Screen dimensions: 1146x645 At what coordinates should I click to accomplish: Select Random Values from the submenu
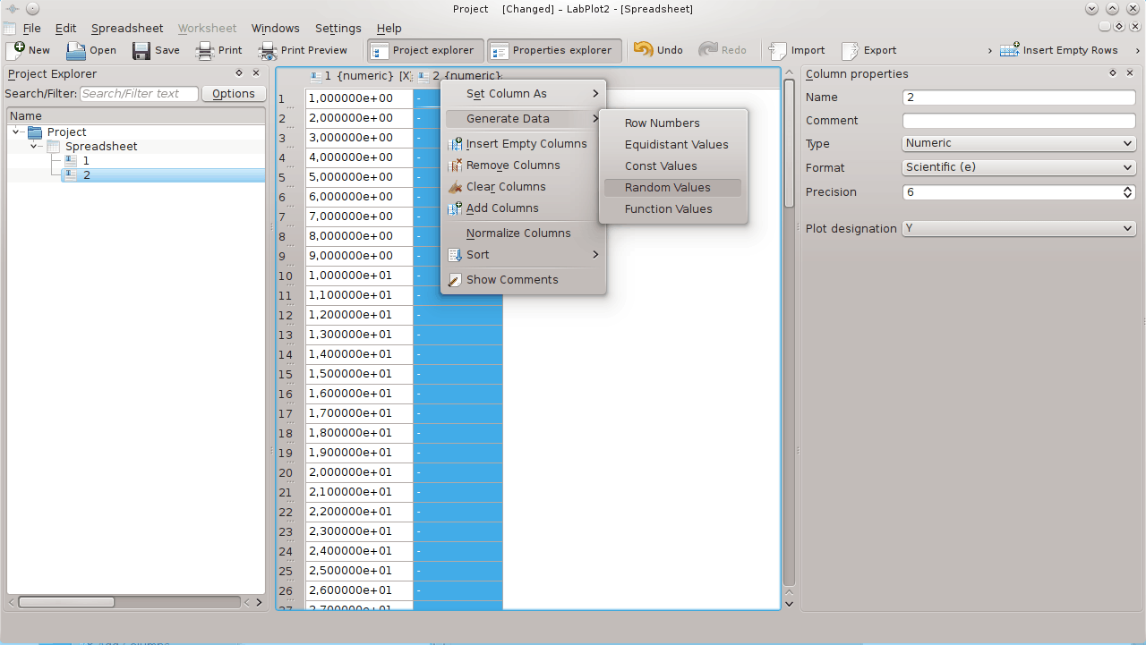click(x=668, y=188)
